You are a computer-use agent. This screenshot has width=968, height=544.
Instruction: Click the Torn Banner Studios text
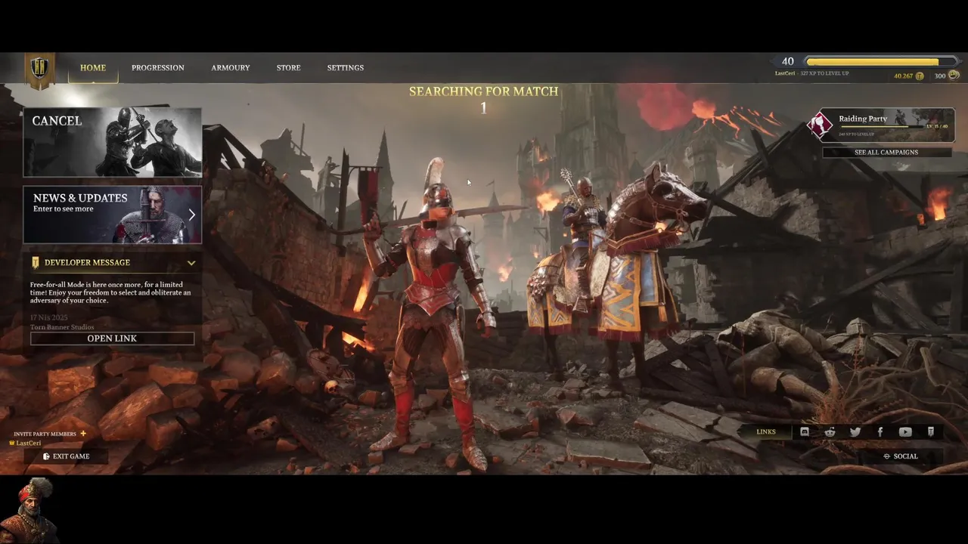[x=62, y=327]
